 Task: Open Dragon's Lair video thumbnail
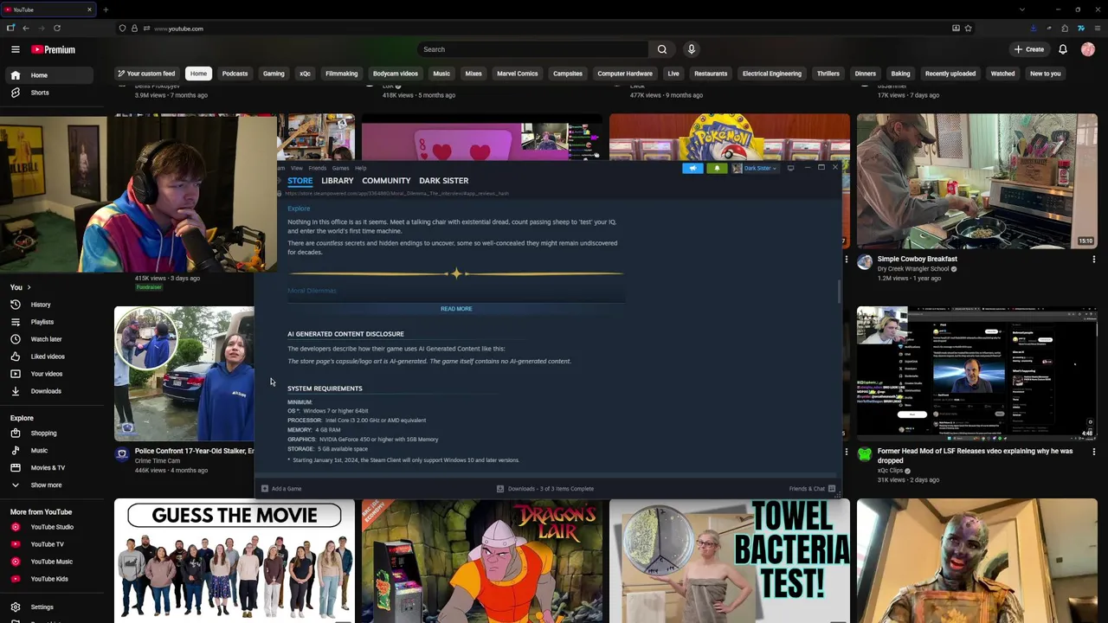pyautogui.click(x=482, y=560)
